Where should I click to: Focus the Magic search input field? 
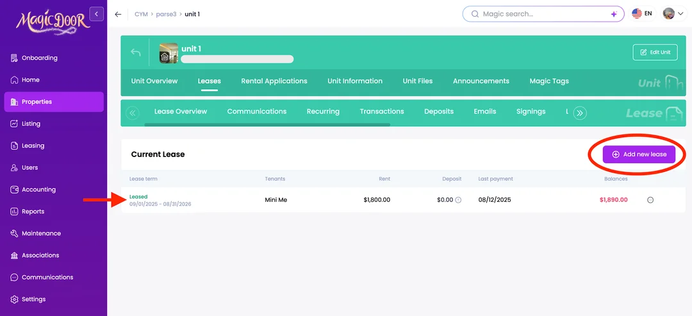(538, 14)
